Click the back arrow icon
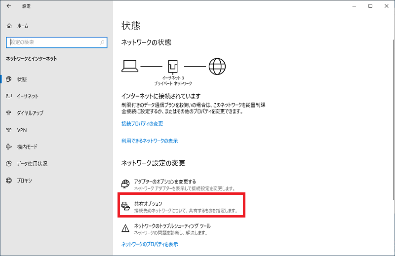395x256 pixels. [9, 6]
